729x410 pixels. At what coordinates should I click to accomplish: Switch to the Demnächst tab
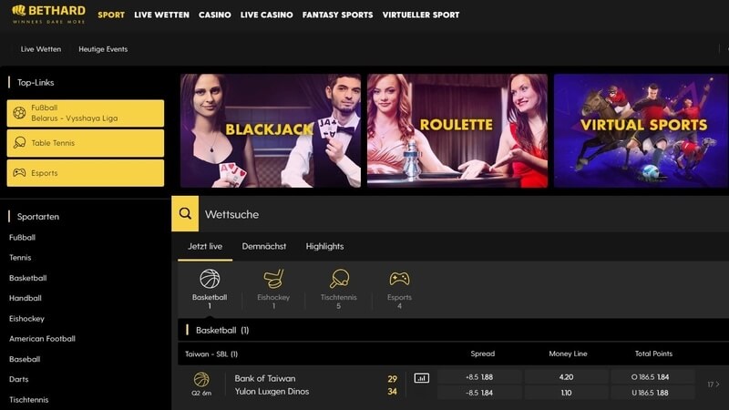[x=264, y=246]
